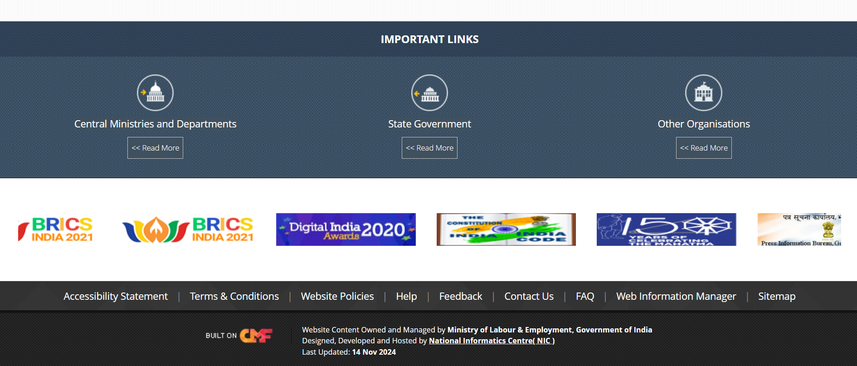Click the Other Organisations building icon
Image resolution: width=857 pixels, height=366 pixels.
tap(704, 93)
